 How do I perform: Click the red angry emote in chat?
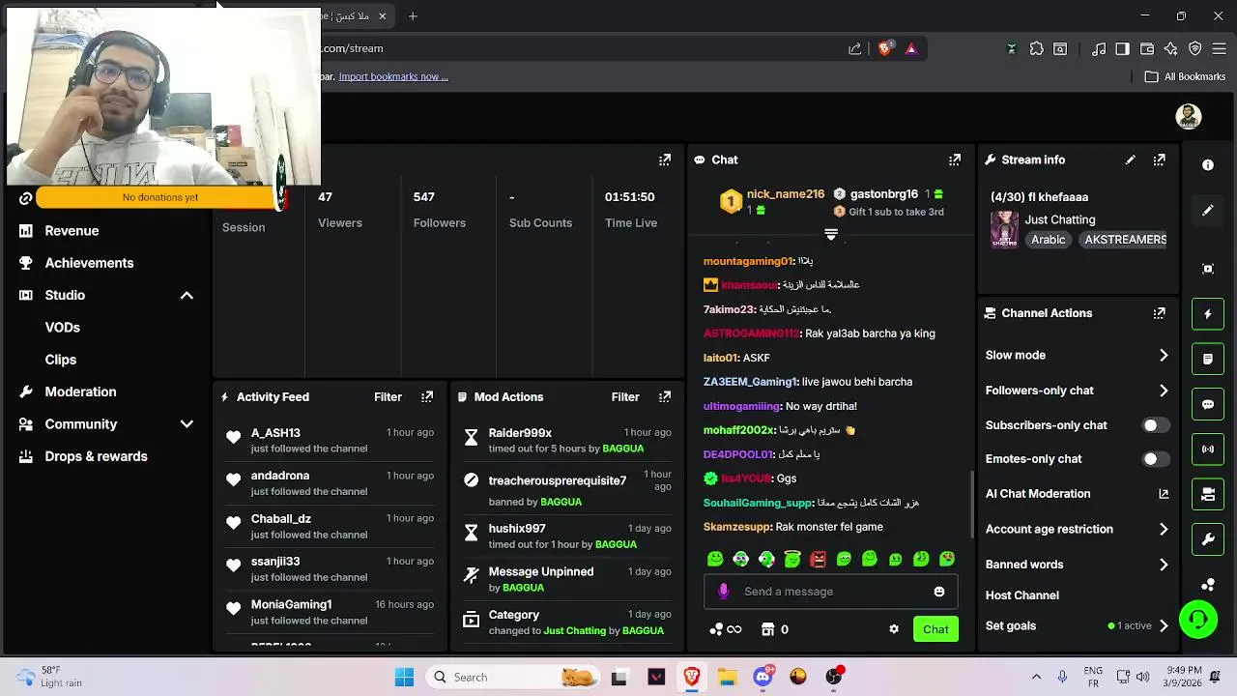(819, 559)
